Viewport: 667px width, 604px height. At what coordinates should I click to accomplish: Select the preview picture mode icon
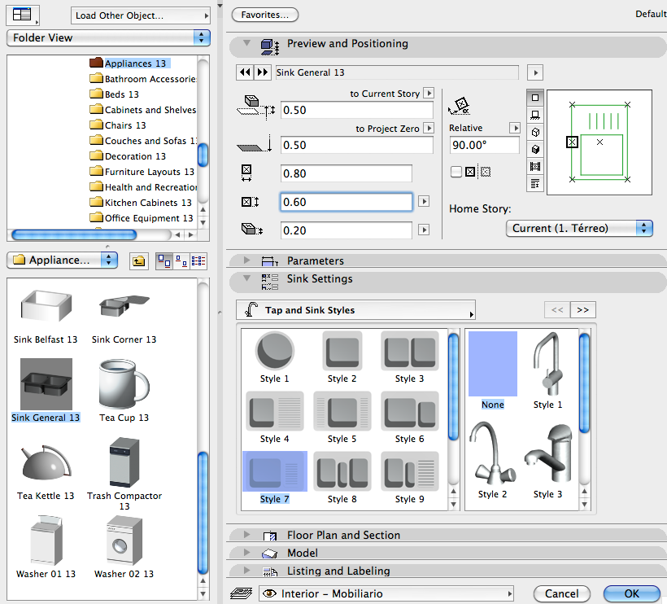click(534, 162)
